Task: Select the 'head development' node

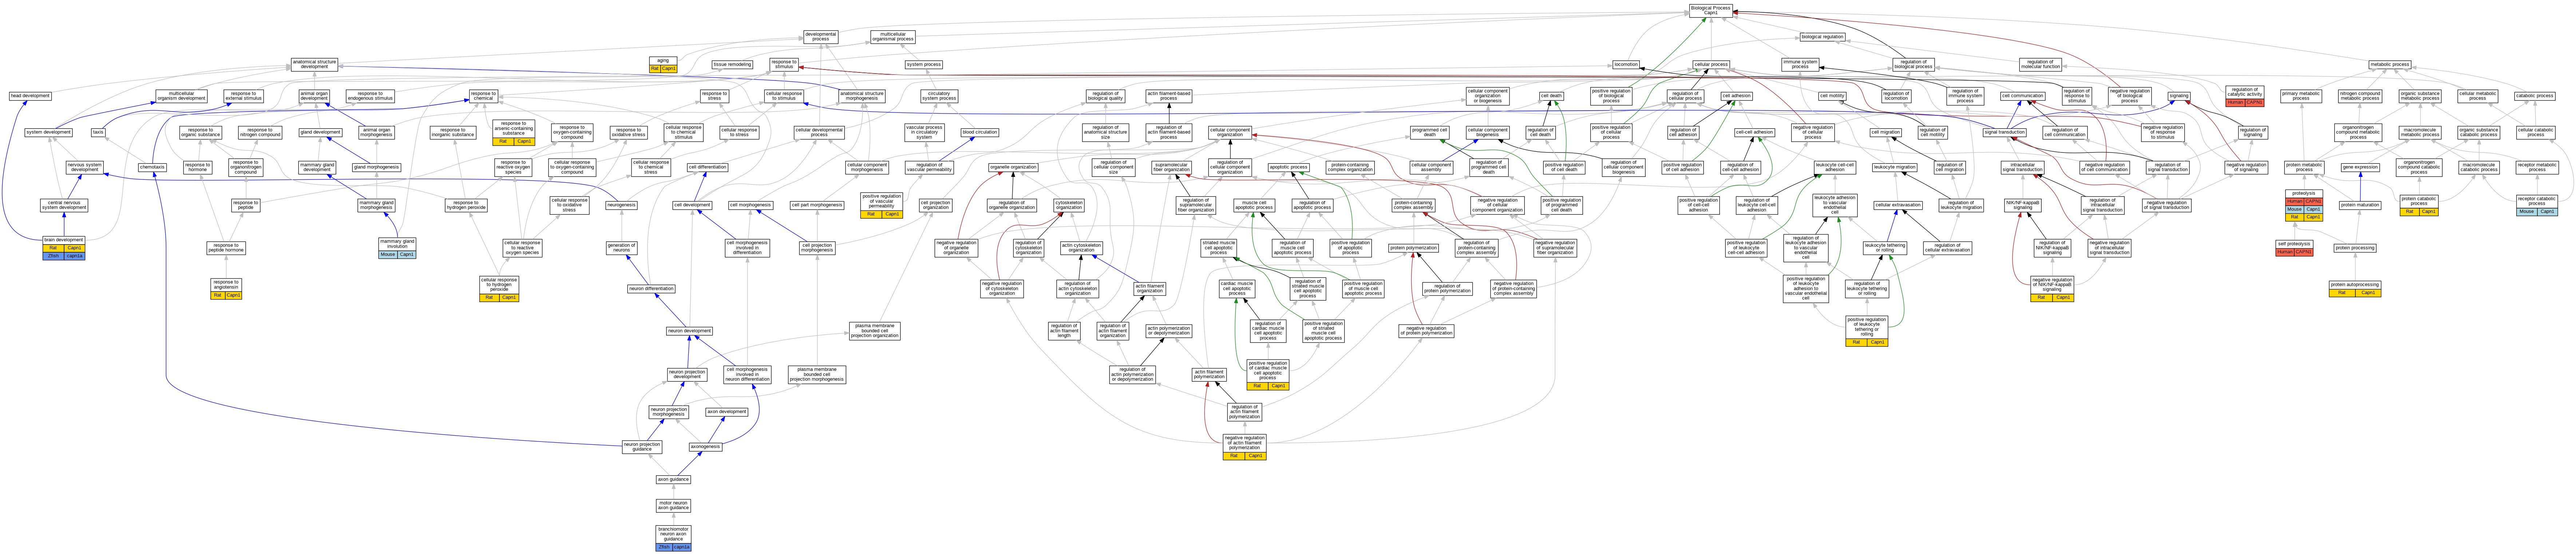Action: (30, 96)
